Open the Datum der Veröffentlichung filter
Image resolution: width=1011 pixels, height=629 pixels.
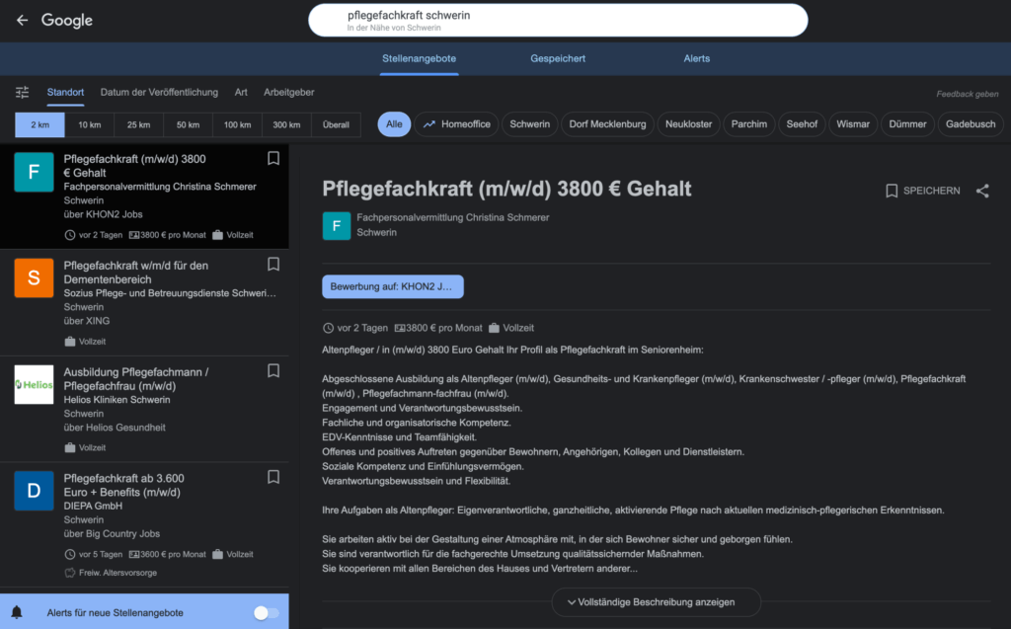coord(159,92)
